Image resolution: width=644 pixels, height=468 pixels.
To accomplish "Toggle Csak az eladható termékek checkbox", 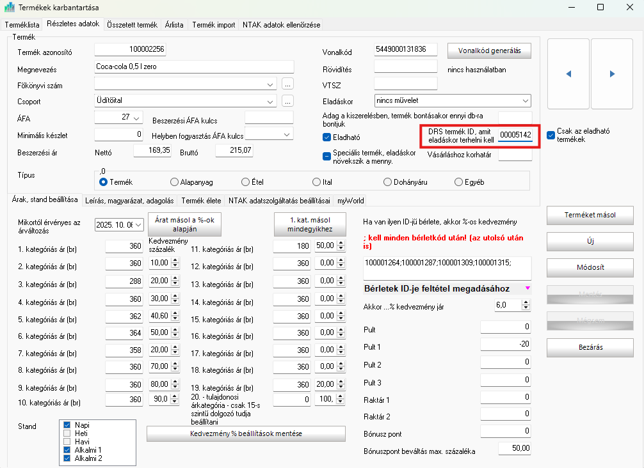I will coord(551,135).
